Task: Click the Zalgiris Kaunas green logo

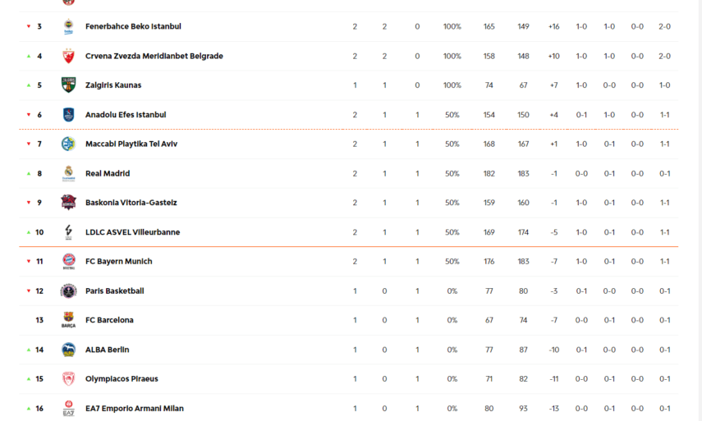Action: point(68,85)
